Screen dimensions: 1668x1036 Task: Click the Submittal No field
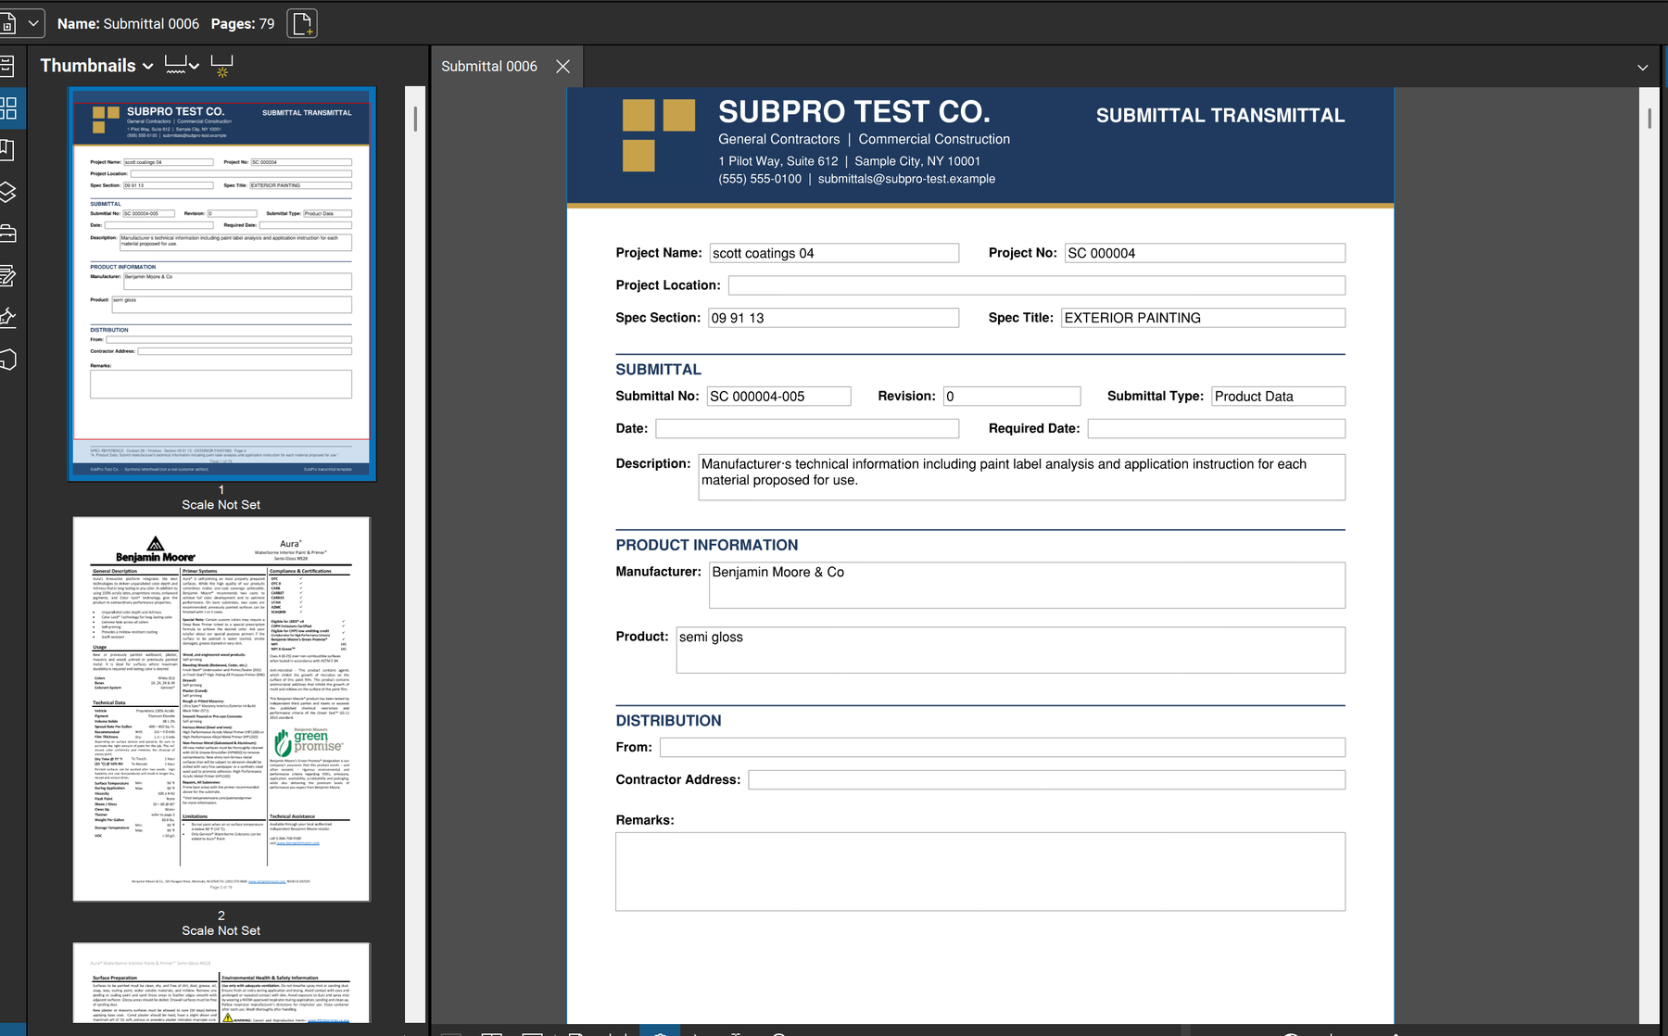[778, 397]
